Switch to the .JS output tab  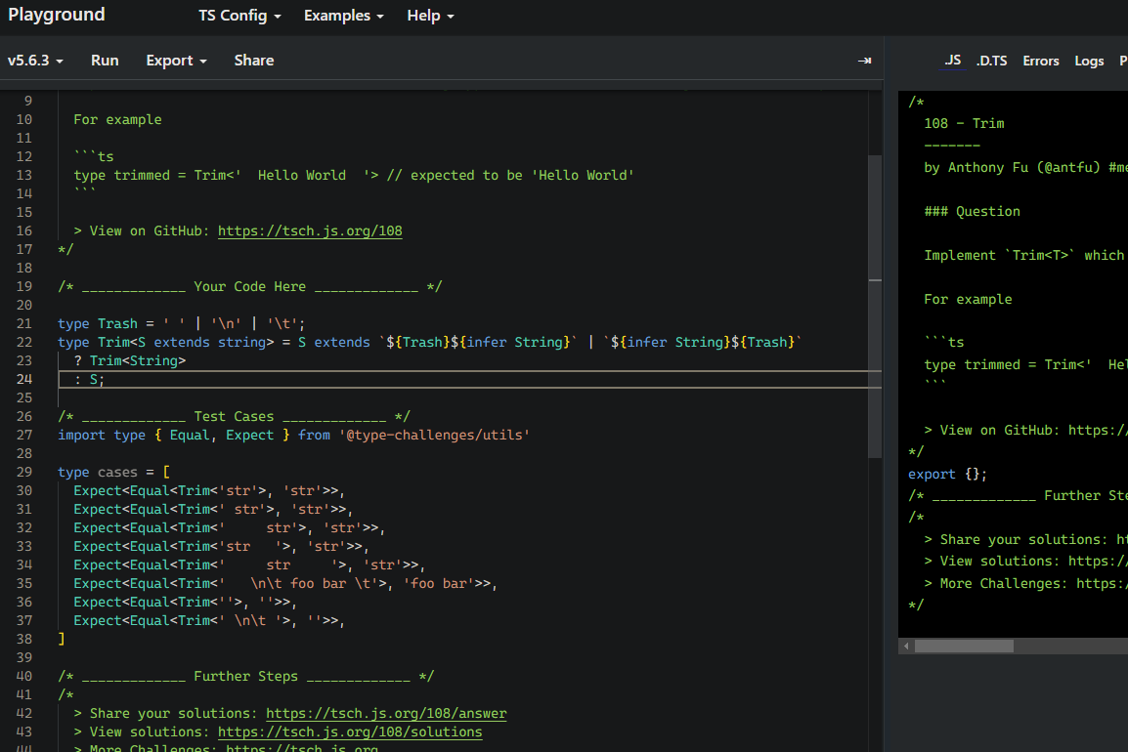[952, 61]
